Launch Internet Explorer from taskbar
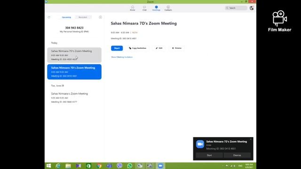 point(58,166)
